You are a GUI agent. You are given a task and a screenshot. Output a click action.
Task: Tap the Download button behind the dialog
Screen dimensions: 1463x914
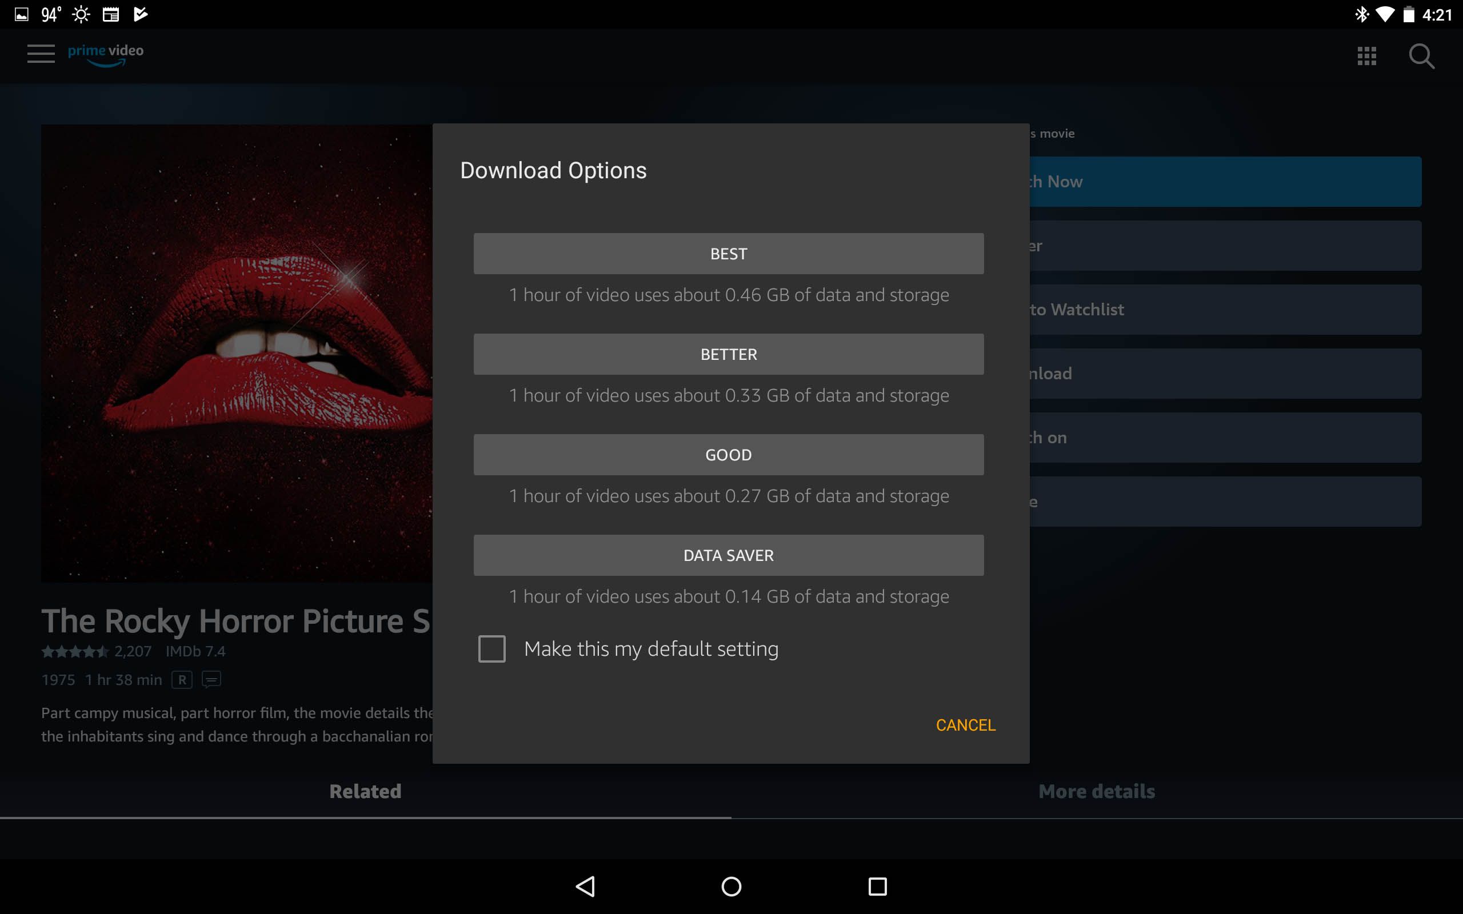point(1225,374)
